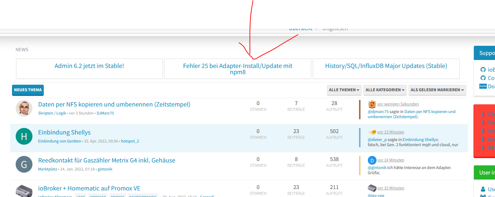Viewport: 495px width, 197px height.
Task: Click the '28' Aufrufe count on NFS topic
Action: tap(334, 103)
